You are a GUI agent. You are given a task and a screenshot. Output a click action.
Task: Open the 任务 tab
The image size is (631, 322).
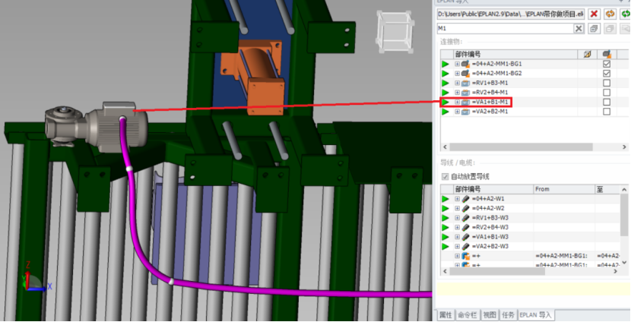509,315
